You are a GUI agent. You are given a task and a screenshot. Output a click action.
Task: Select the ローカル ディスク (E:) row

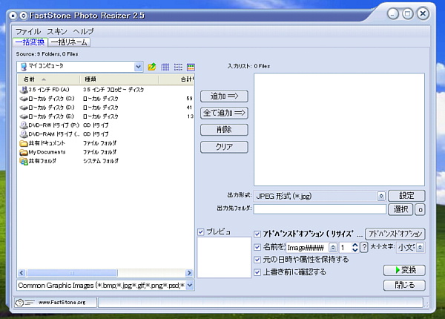(x=106, y=116)
